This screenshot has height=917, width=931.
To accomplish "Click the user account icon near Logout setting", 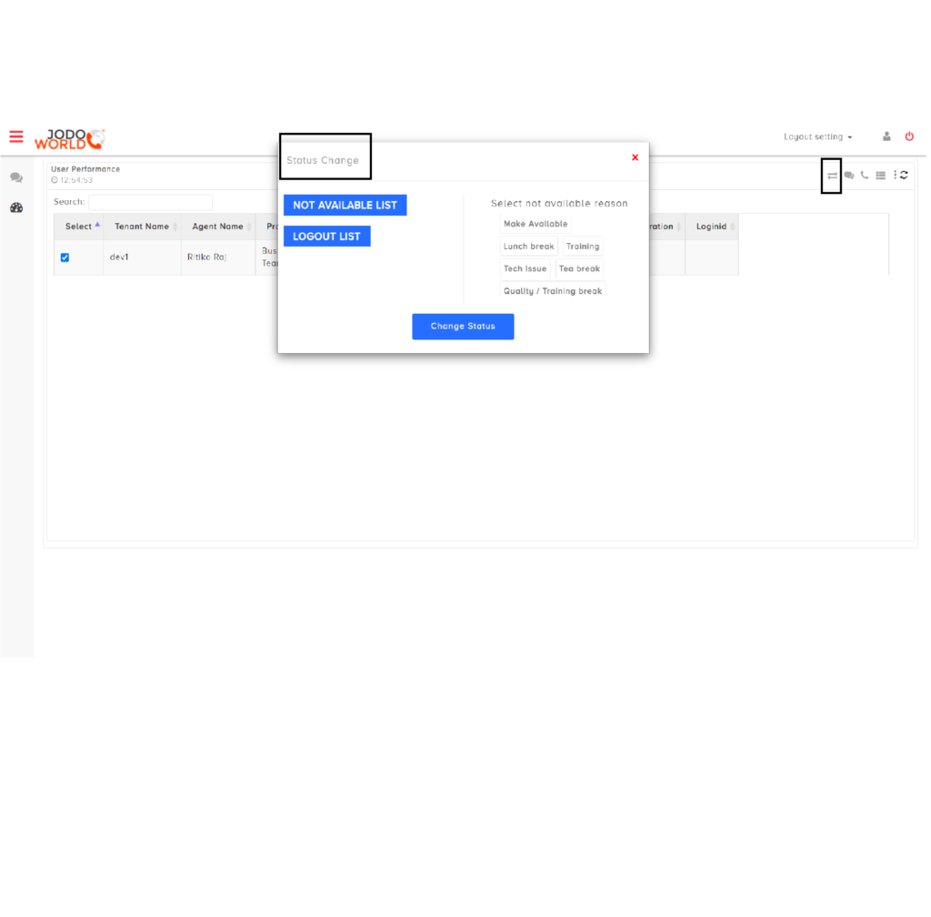I will 886,136.
